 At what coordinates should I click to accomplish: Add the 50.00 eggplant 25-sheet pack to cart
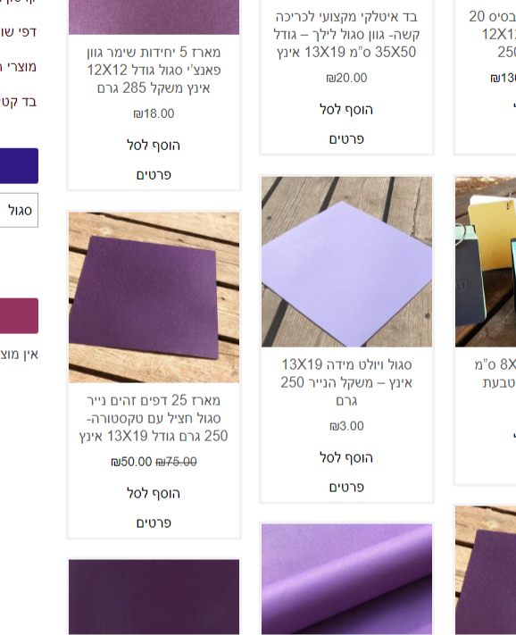pyautogui.click(x=154, y=494)
